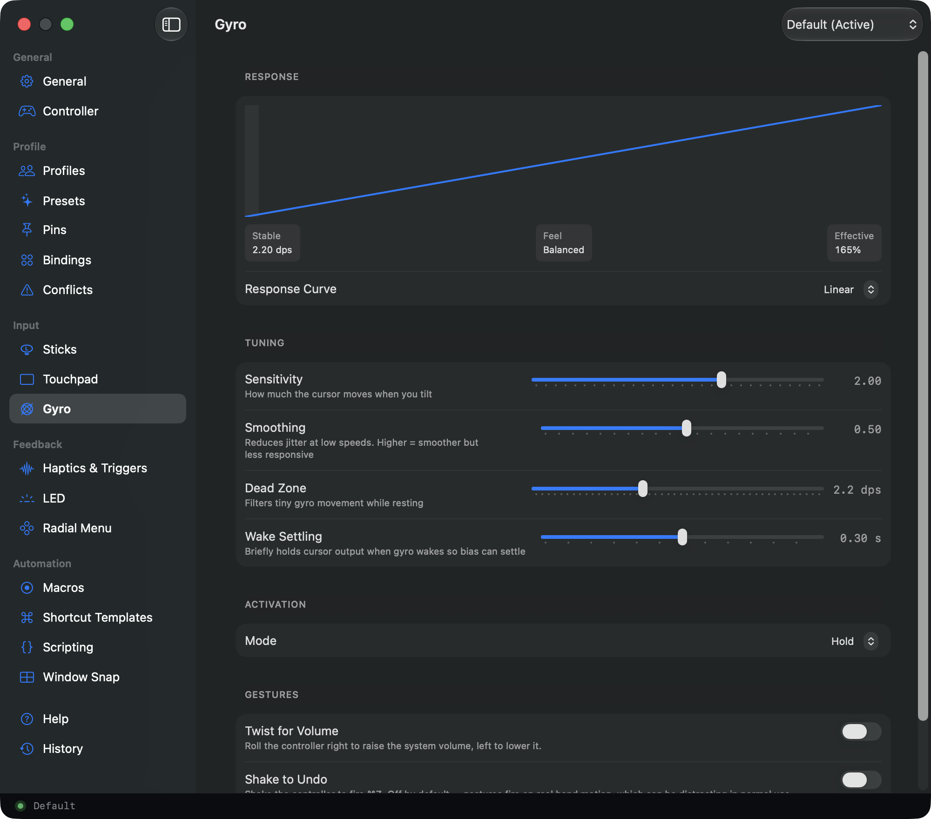Open the activation Mode Hold popup
The image size is (931, 819).
click(854, 641)
